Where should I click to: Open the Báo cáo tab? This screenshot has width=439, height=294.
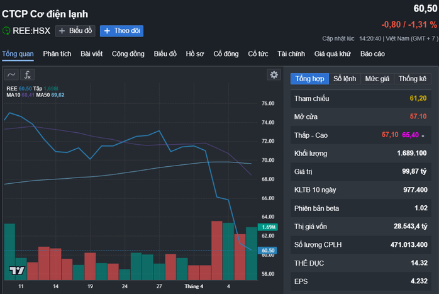pyautogui.click(x=372, y=54)
